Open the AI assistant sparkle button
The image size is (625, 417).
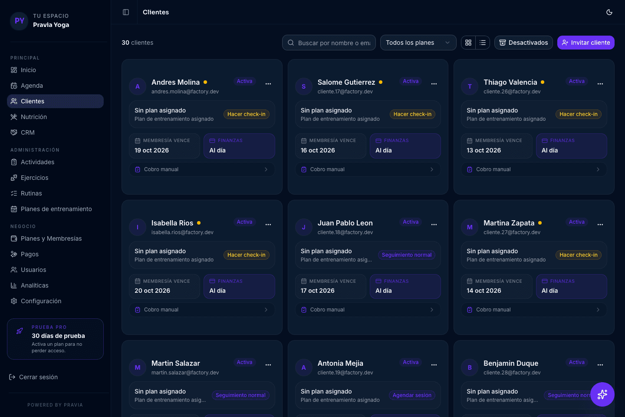click(x=602, y=394)
